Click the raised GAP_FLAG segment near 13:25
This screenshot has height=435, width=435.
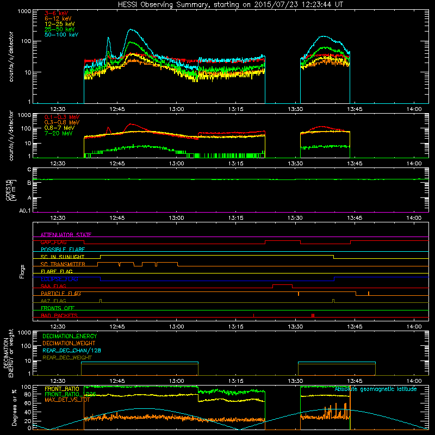(x=283, y=241)
